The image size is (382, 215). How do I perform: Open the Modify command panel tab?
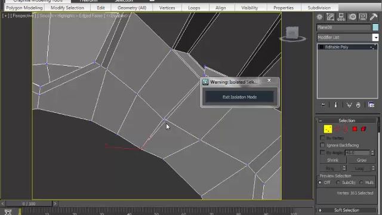click(330, 17)
